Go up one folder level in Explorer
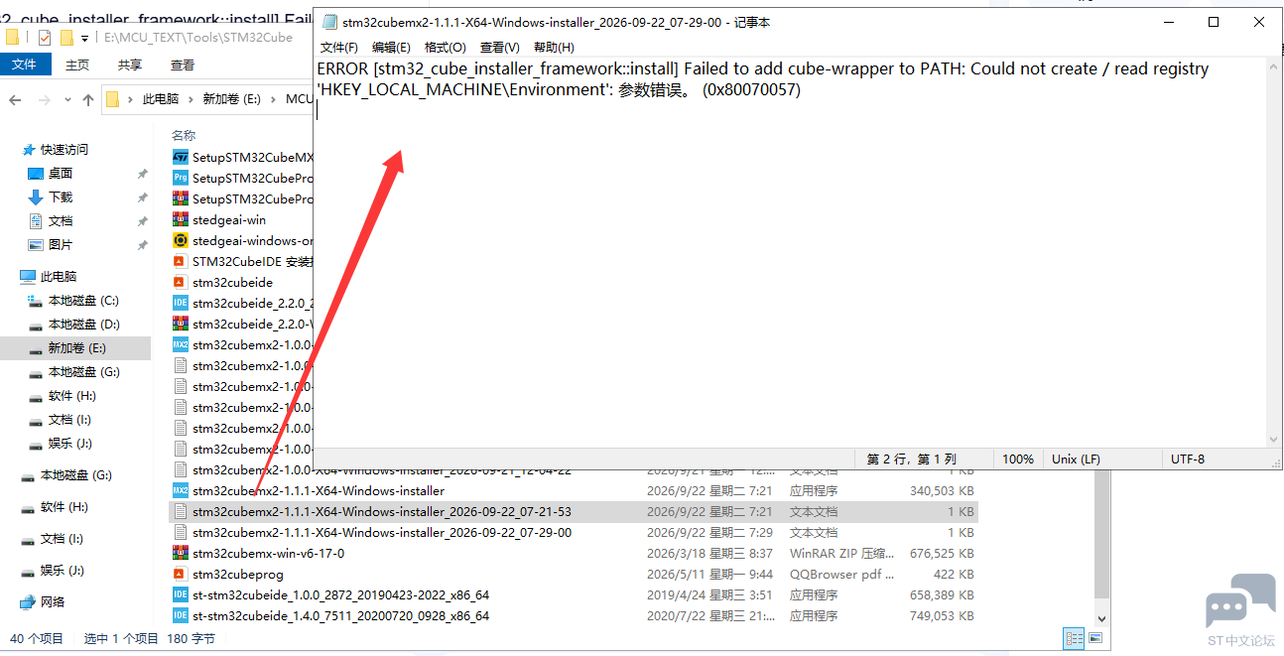This screenshot has width=1284, height=656. pyautogui.click(x=88, y=99)
